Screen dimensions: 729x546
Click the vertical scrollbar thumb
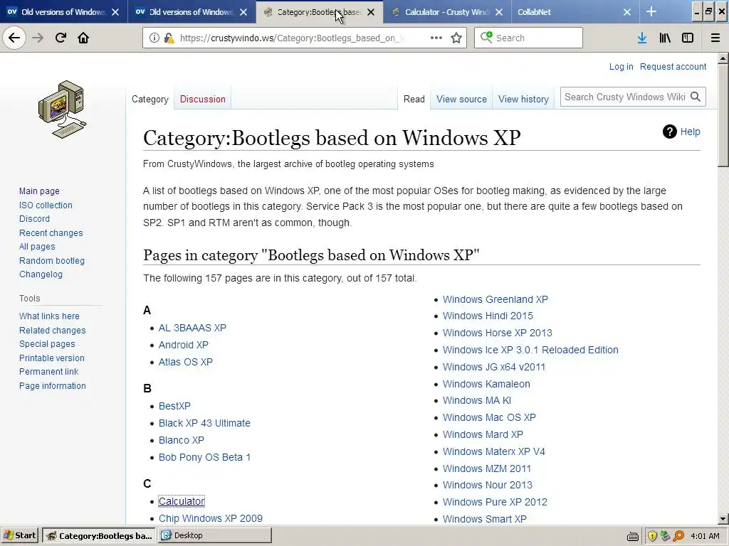[723, 115]
